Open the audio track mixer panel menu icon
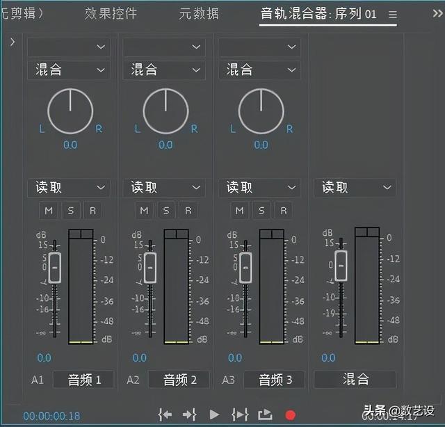Screen dimensions: 445x427 point(393,15)
